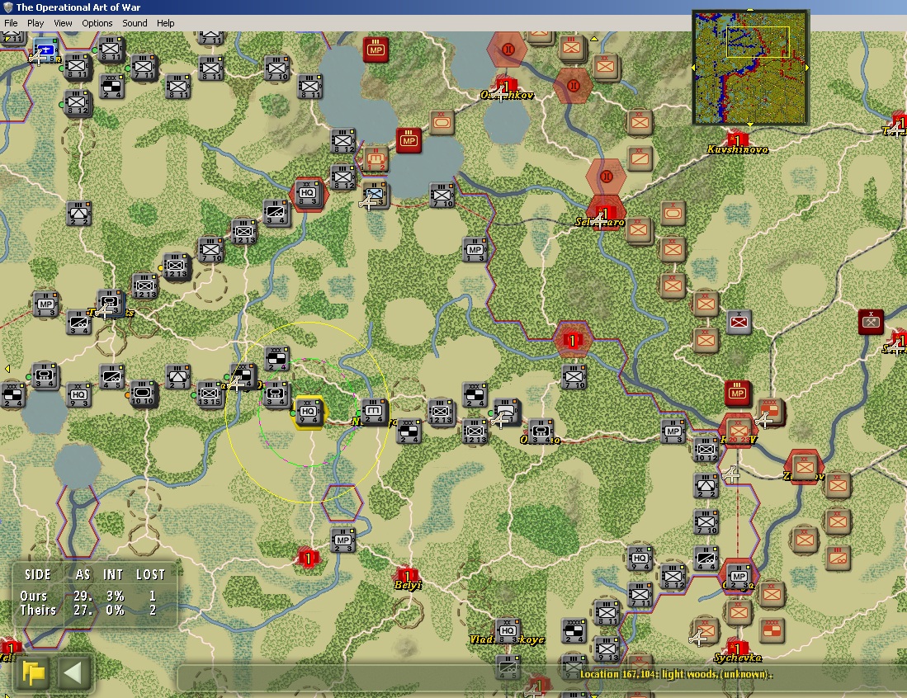Click the red-outlined orange artillery unit 1 2
Screen dimensions: 907x698
click(376, 159)
